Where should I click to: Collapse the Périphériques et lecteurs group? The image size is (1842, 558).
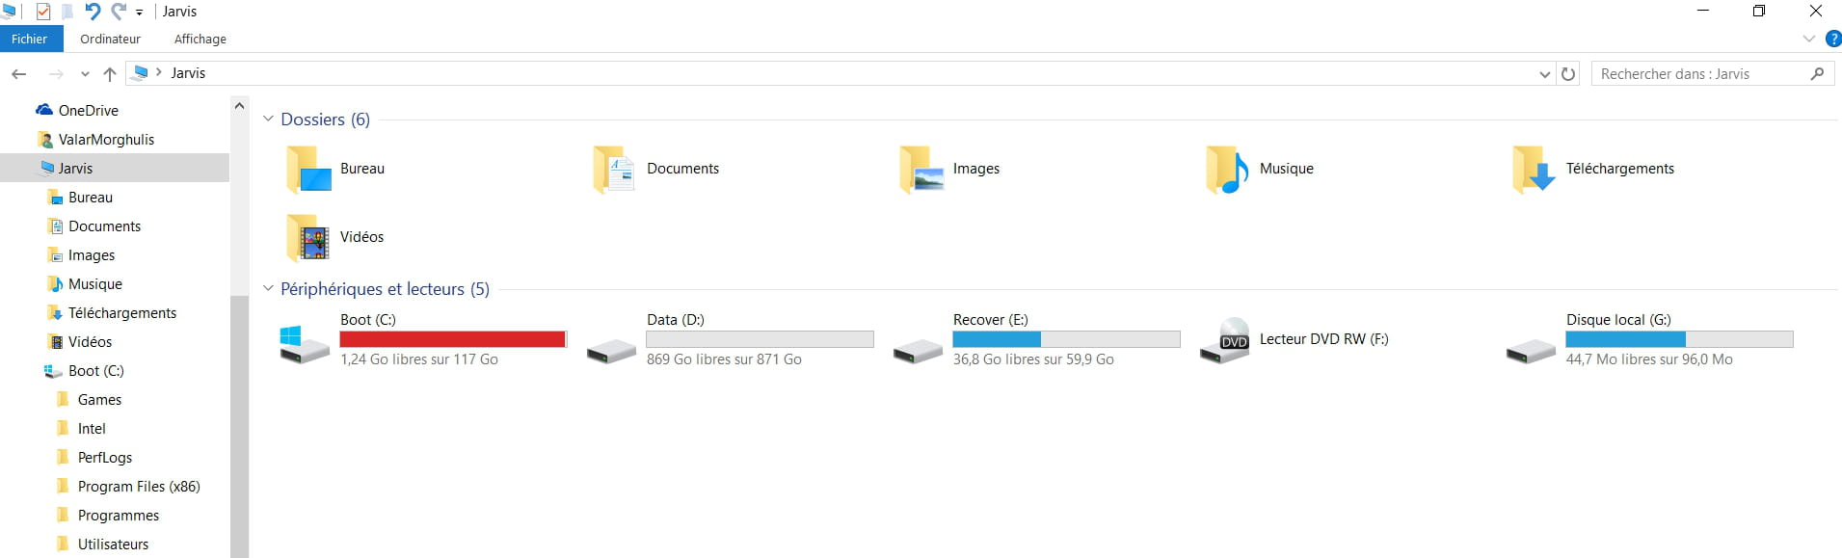268,289
